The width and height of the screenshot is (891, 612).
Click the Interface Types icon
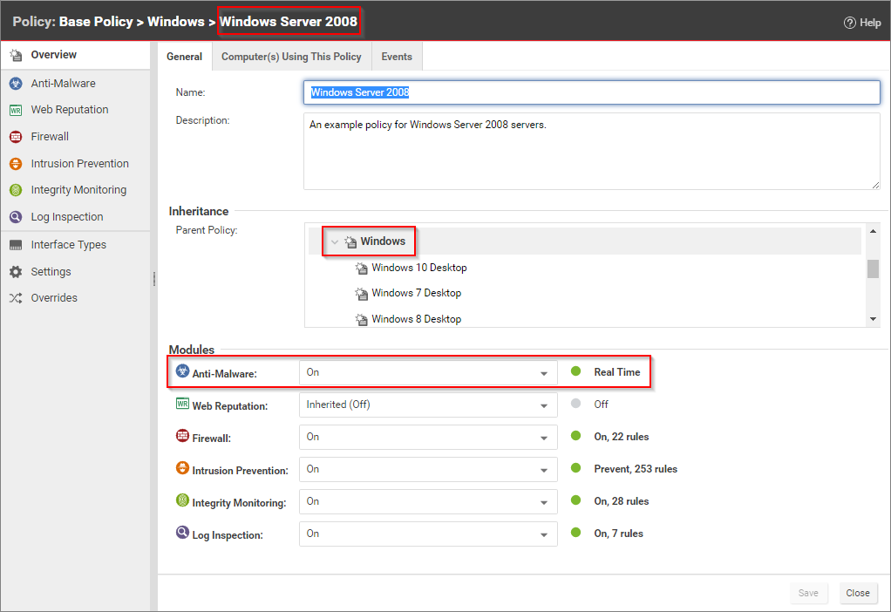point(15,245)
